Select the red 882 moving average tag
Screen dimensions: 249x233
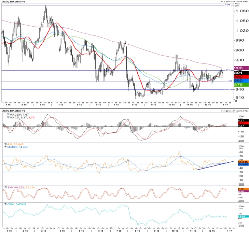click(x=241, y=77)
